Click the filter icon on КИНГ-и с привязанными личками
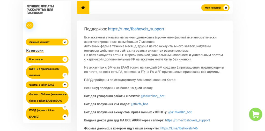Screen dimensions: 265x131 pyautogui.click(x=65, y=75)
